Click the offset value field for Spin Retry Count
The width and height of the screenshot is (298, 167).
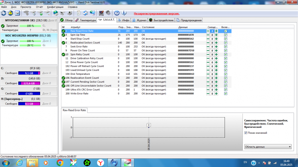pyautogui.click(x=212, y=55)
